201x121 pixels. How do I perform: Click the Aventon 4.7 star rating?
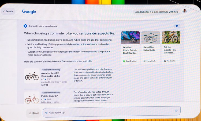(46, 79)
